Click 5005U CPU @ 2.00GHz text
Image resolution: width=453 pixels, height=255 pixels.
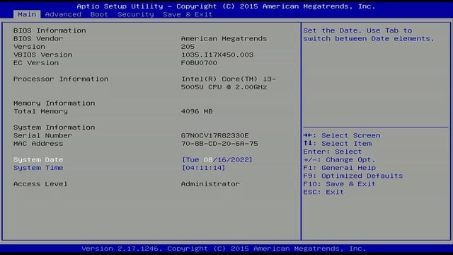point(224,87)
